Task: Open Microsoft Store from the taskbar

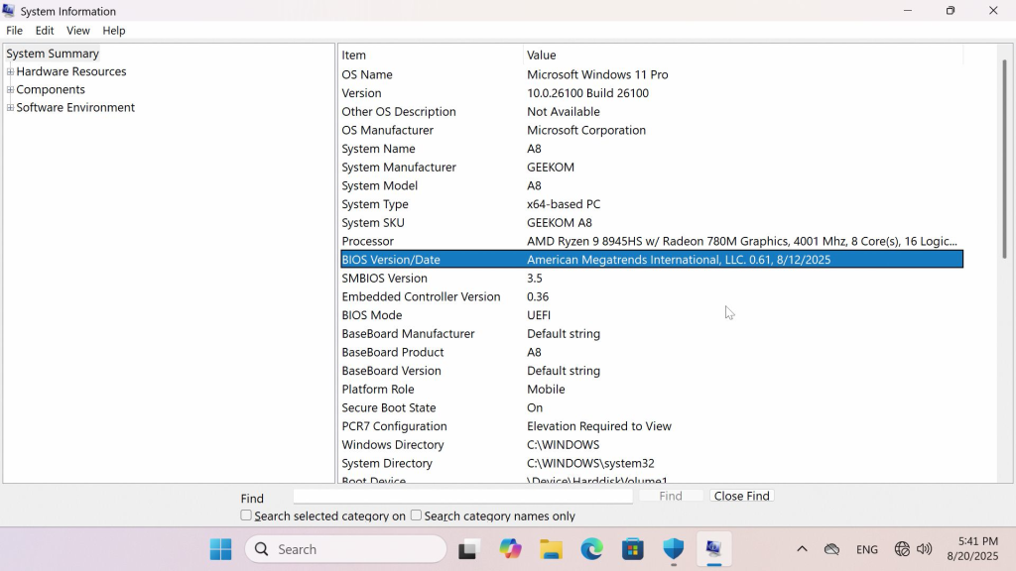Action: pyautogui.click(x=632, y=549)
